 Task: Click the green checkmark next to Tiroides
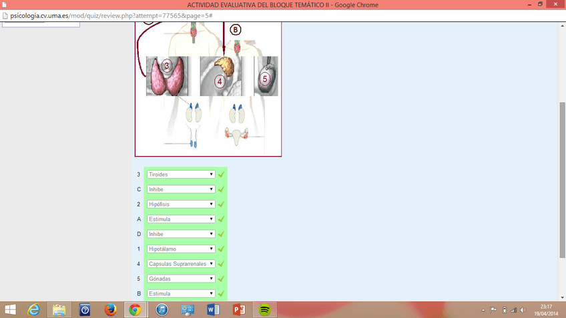[x=222, y=175]
